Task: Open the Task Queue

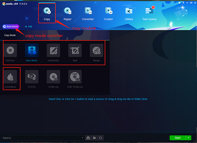Action: coord(149,13)
